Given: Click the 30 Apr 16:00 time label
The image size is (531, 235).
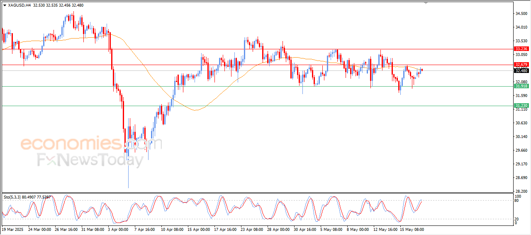Looking at the screenshot, I should point(305,229).
